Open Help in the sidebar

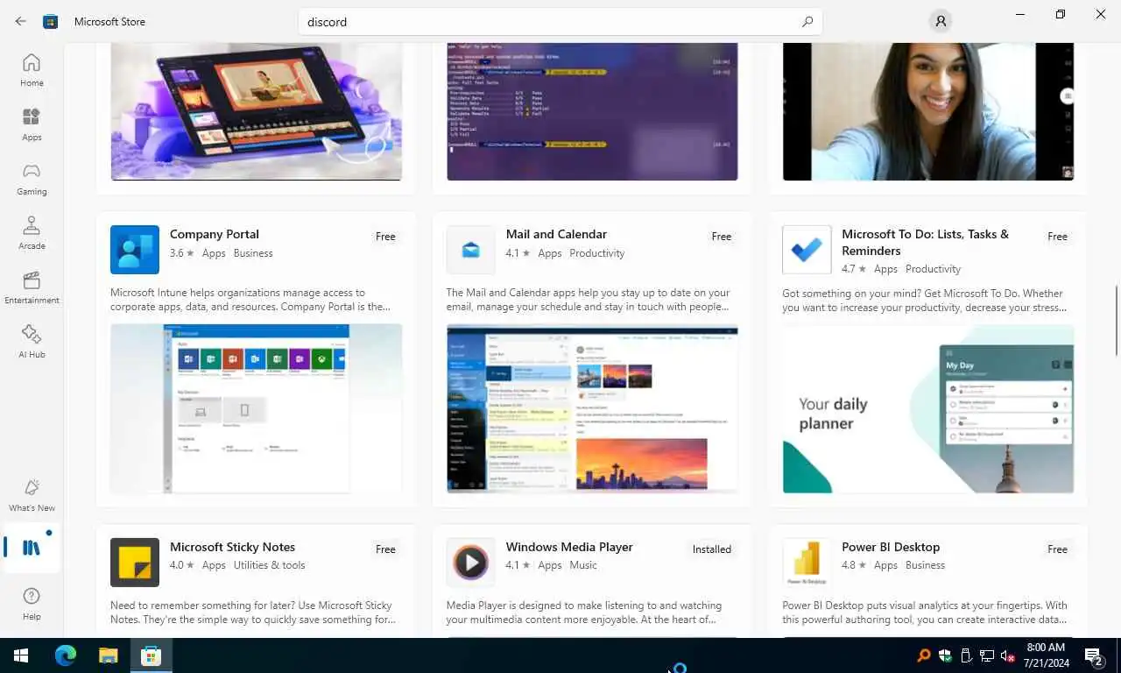(x=32, y=603)
